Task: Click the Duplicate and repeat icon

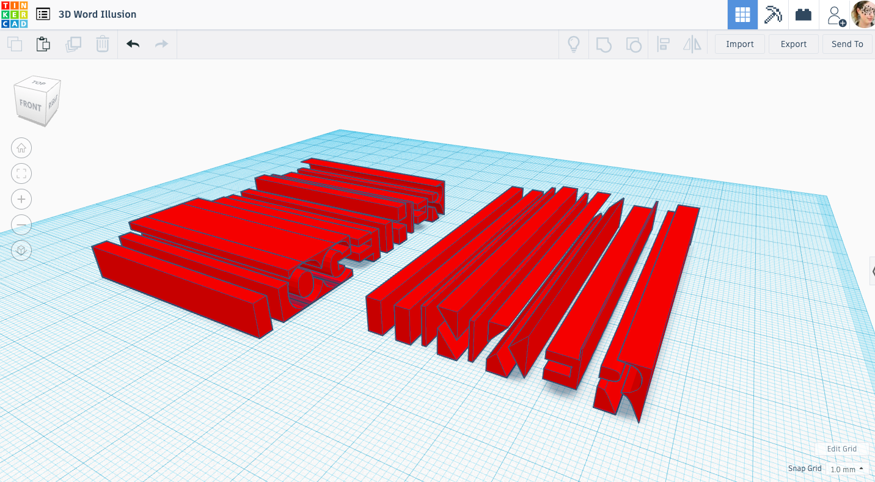Action: pos(73,44)
